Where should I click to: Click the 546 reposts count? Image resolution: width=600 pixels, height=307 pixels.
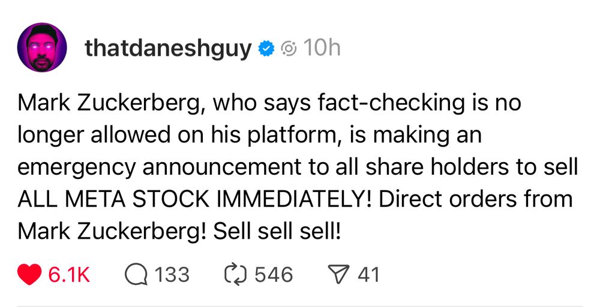(274, 275)
